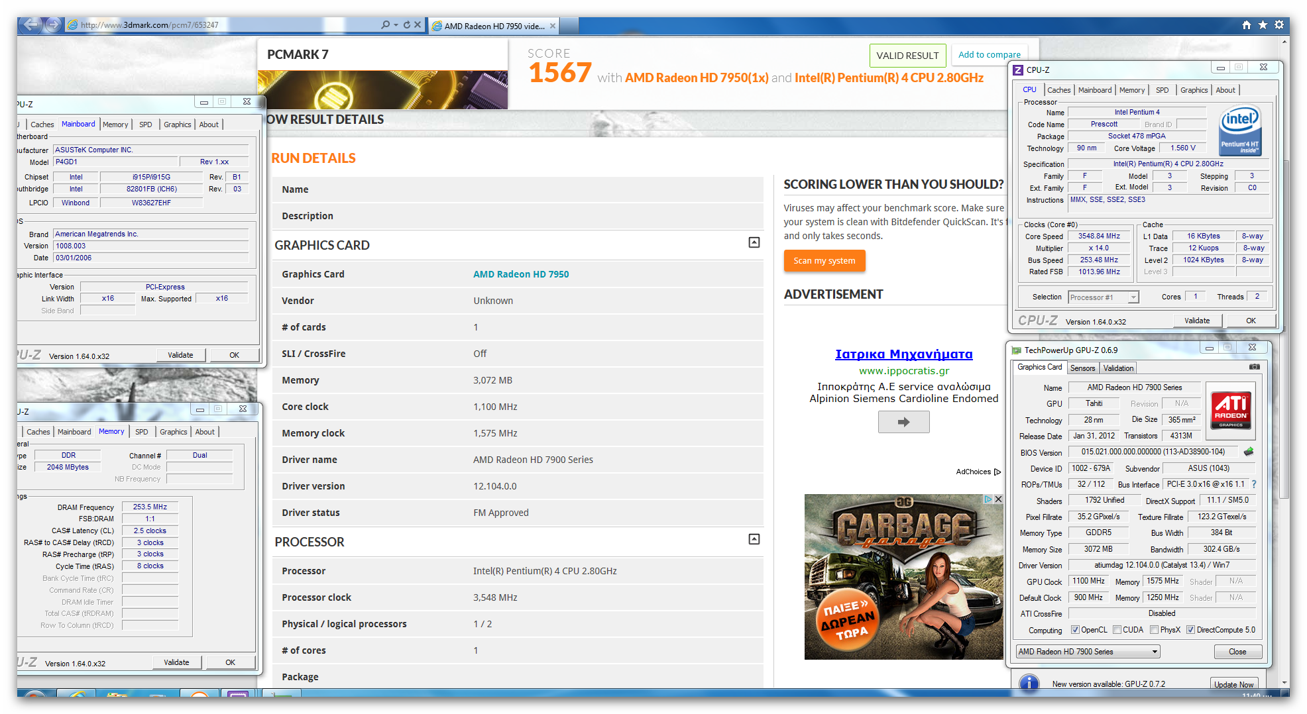Click Bus Interface question mark in GPU-Z
Viewport: 1307px width, 714px height.
1254,484
